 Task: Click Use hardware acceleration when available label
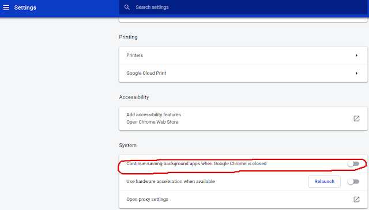[171, 182]
